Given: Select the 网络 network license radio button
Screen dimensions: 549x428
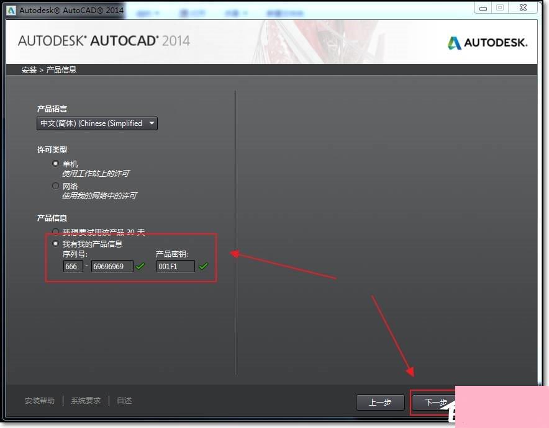Looking at the screenshot, I should pyautogui.click(x=55, y=185).
